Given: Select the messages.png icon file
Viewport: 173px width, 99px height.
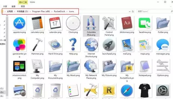Looking at the screenshot, I should click(163, 46).
